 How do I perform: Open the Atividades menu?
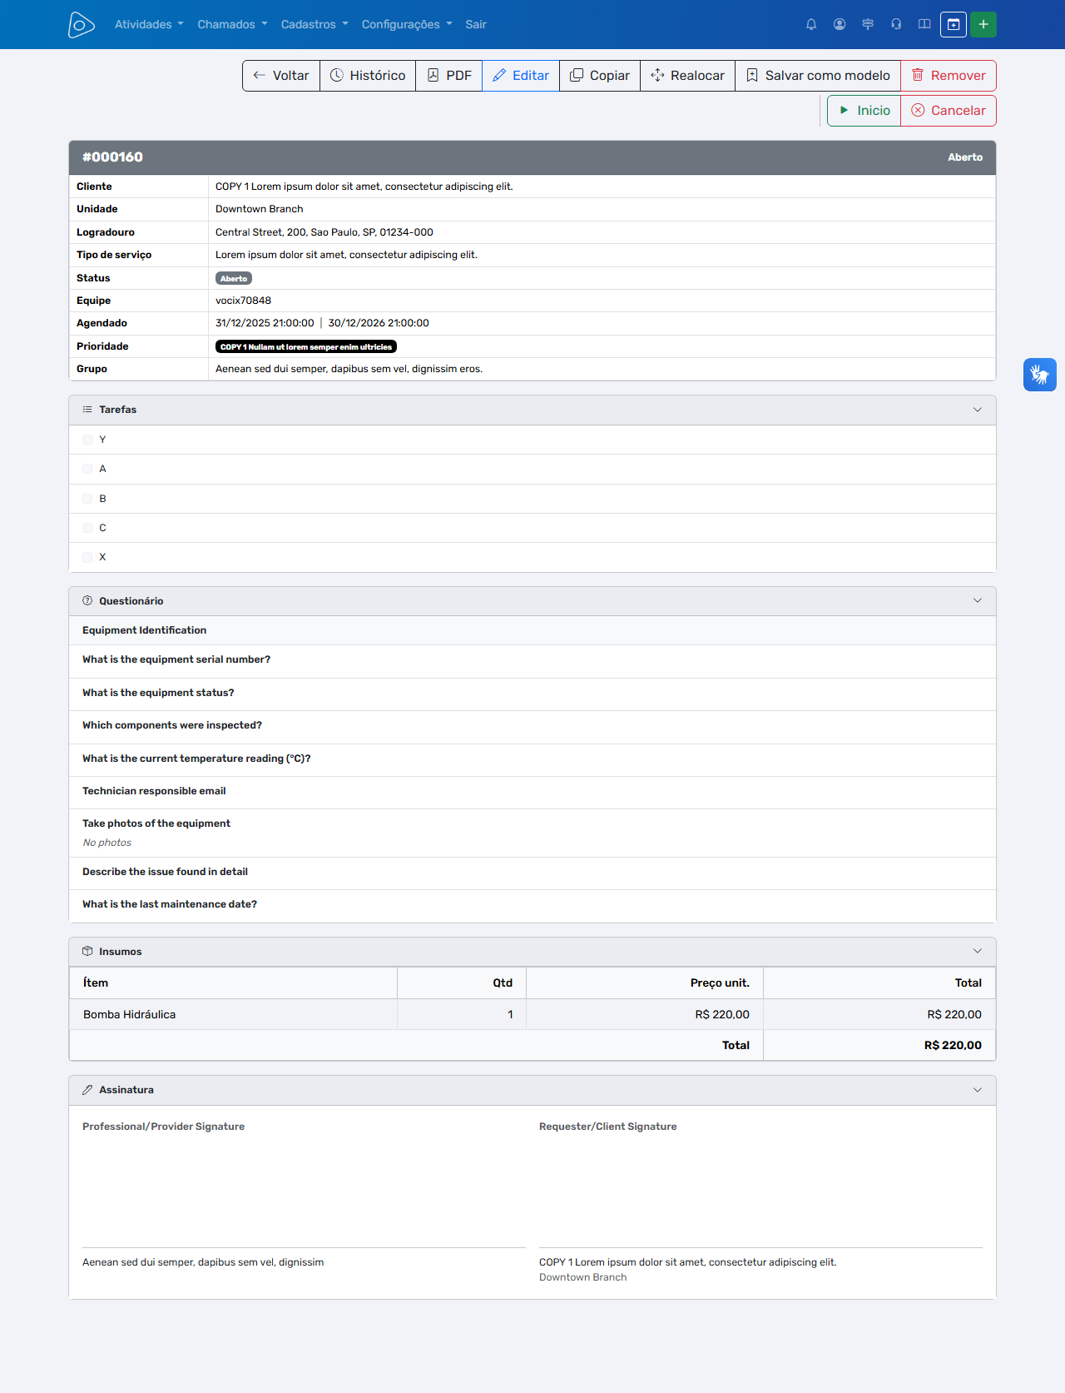[149, 24]
